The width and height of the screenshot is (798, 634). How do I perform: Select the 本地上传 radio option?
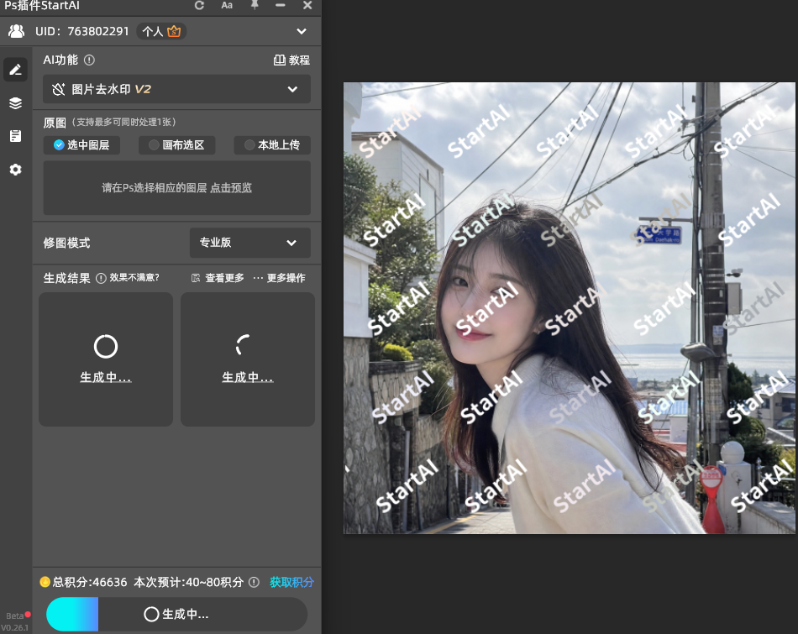(x=272, y=145)
